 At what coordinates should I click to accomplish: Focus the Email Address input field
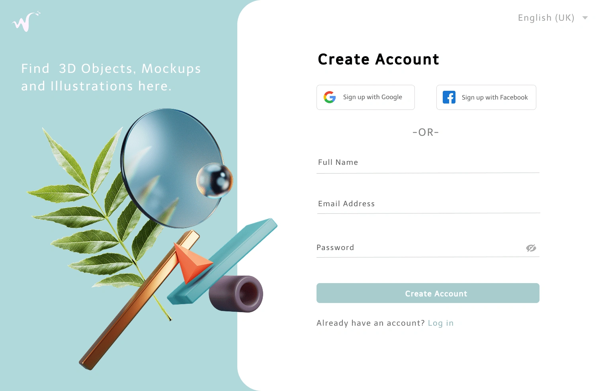(428, 204)
